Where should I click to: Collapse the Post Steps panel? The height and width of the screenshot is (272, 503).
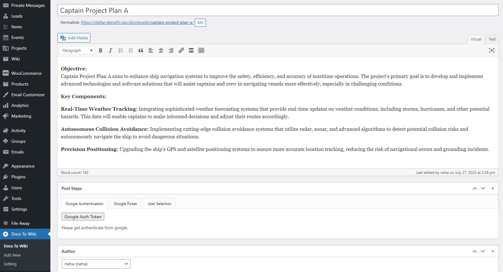coord(493,188)
